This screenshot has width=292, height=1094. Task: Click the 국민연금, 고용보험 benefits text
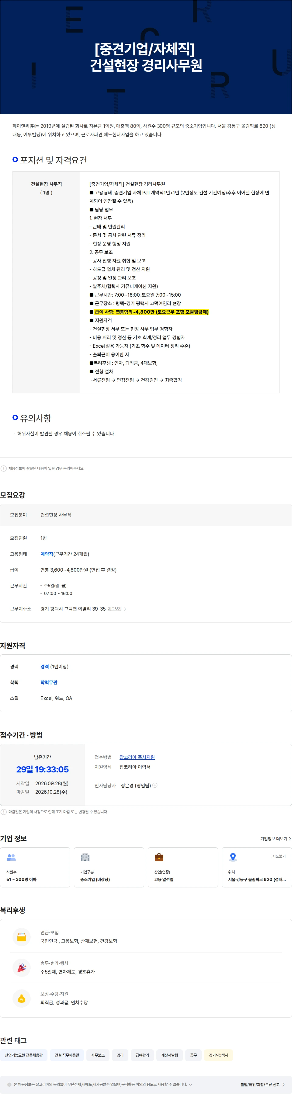click(x=78, y=941)
